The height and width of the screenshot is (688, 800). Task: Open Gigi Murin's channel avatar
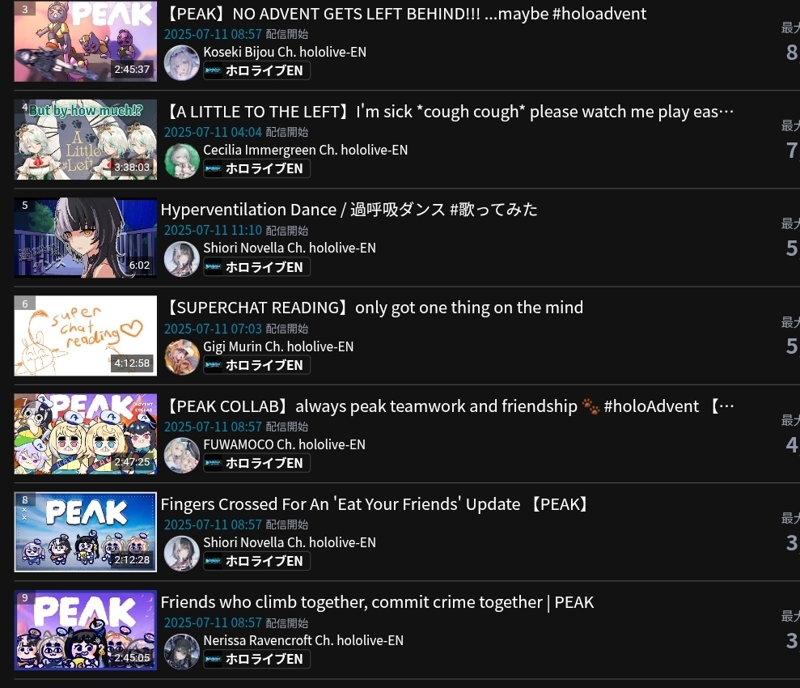[x=182, y=357]
